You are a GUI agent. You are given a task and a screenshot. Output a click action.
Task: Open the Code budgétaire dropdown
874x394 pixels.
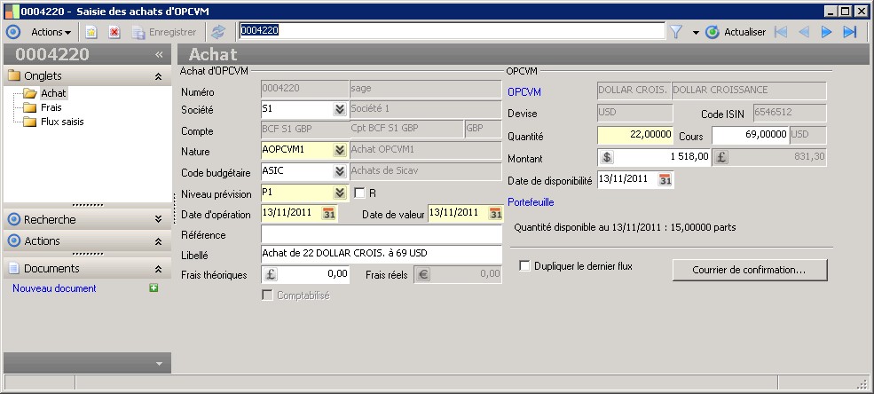point(340,171)
